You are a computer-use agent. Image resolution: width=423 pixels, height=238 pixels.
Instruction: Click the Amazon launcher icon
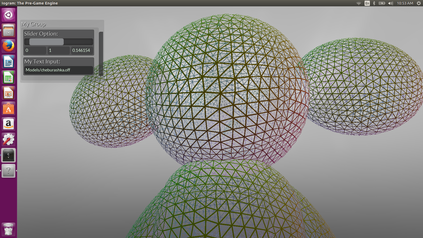[8, 124]
